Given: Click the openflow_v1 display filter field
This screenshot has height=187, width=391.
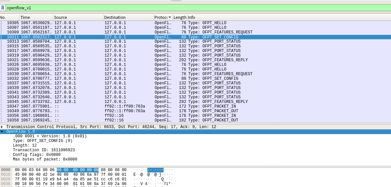Looking at the screenshot, I should point(198,8).
